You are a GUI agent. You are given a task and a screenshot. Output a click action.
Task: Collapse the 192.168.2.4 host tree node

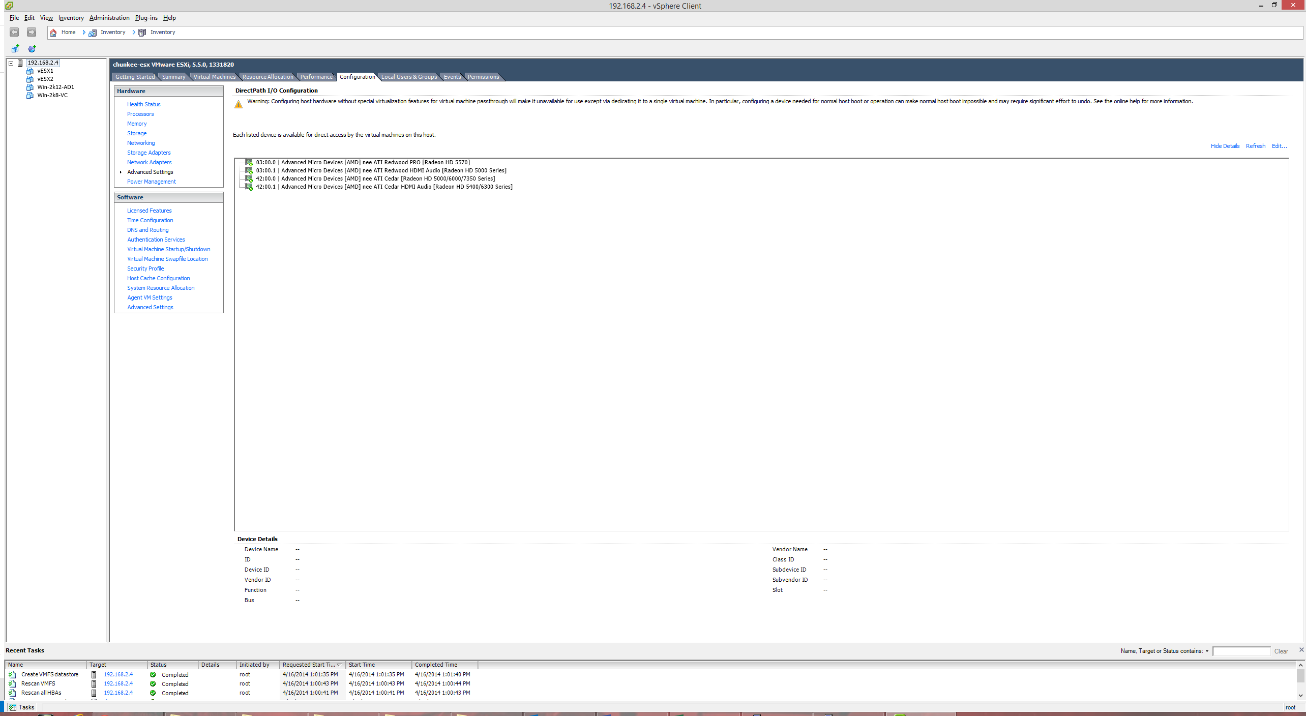click(11, 63)
